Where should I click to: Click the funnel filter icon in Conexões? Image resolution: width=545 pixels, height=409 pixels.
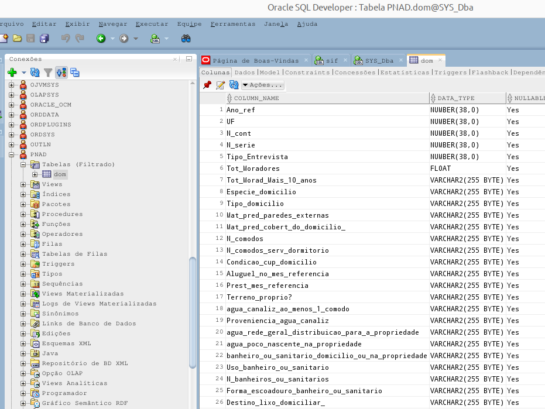coord(48,73)
